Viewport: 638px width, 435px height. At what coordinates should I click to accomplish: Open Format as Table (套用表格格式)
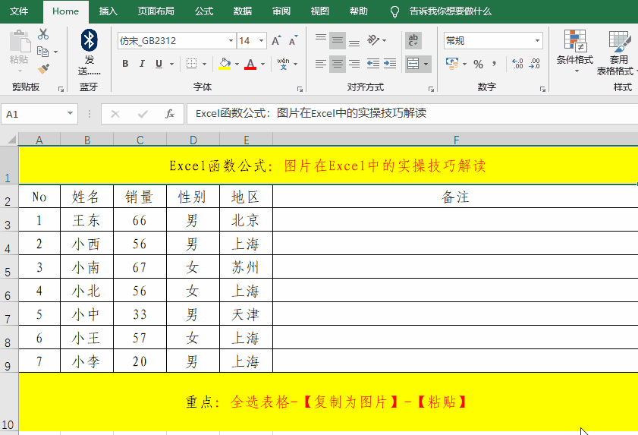[x=618, y=52]
